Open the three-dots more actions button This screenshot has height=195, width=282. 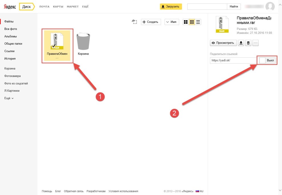point(255,43)
